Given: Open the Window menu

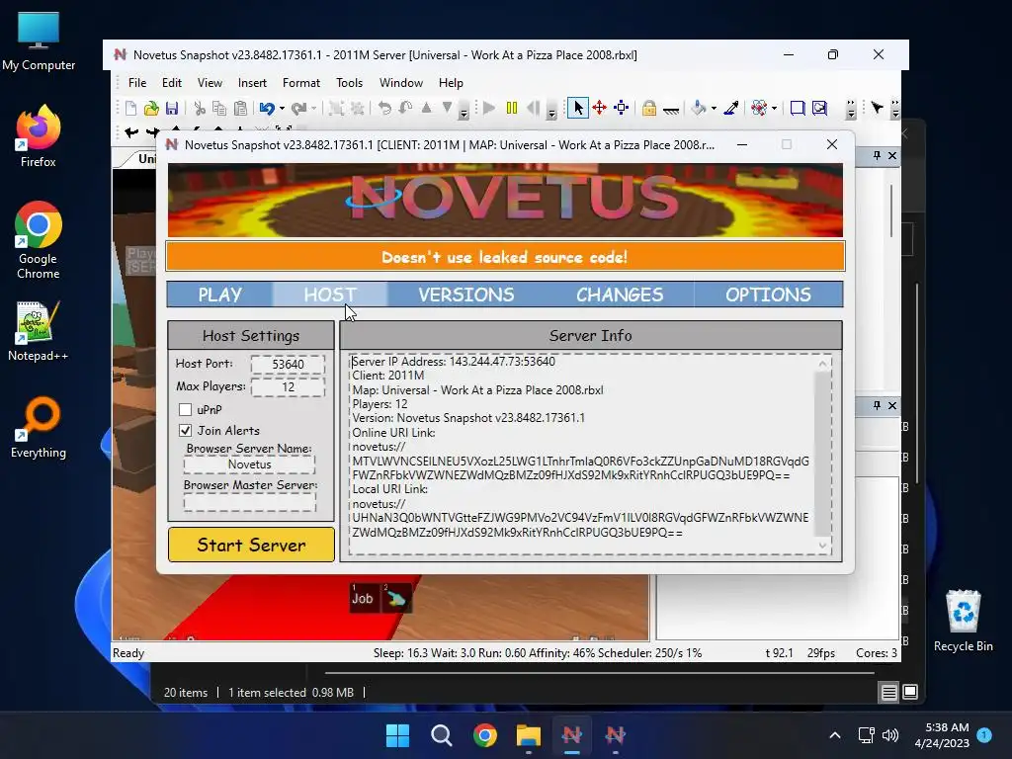Looking at the screenshot, I should click(401, 83).
